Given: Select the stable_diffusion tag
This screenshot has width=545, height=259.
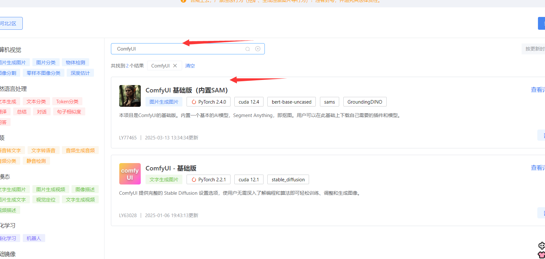Looking at the screenshot, I should coord(288,179).
